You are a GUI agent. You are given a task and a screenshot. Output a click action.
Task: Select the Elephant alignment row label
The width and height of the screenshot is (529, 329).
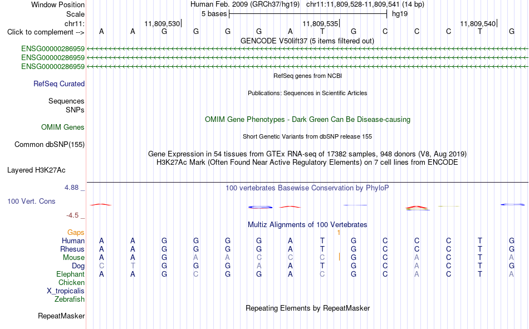pyautogui.click(x=70, y=274)
